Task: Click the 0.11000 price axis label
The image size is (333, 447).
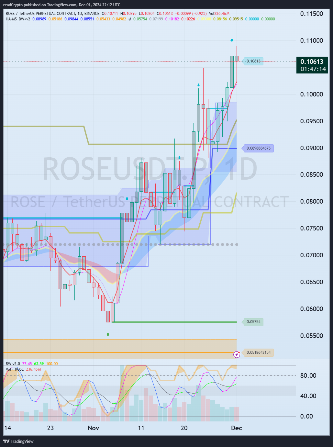Action: pos(312,40)
